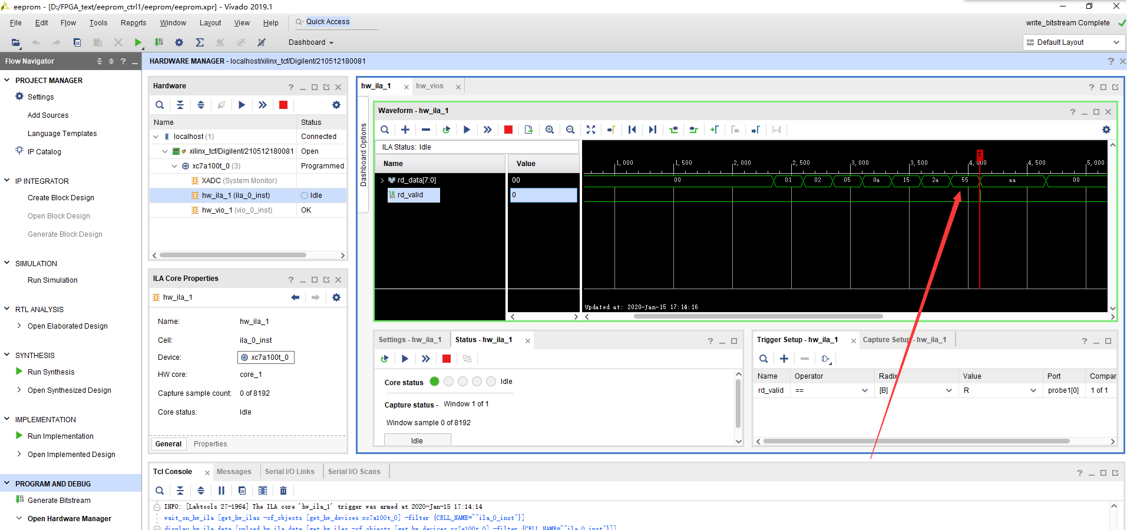1127x530 pixels.
Task: Click Generate Bitstream
Action: click(x=59, y=501)
